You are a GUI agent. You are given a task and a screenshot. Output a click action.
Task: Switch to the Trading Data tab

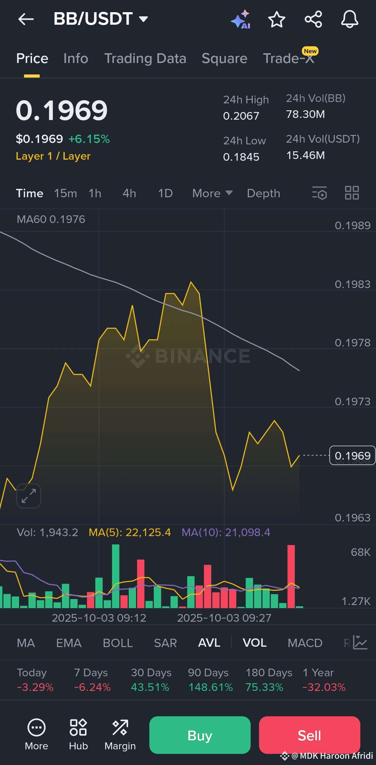pos(145,58)
